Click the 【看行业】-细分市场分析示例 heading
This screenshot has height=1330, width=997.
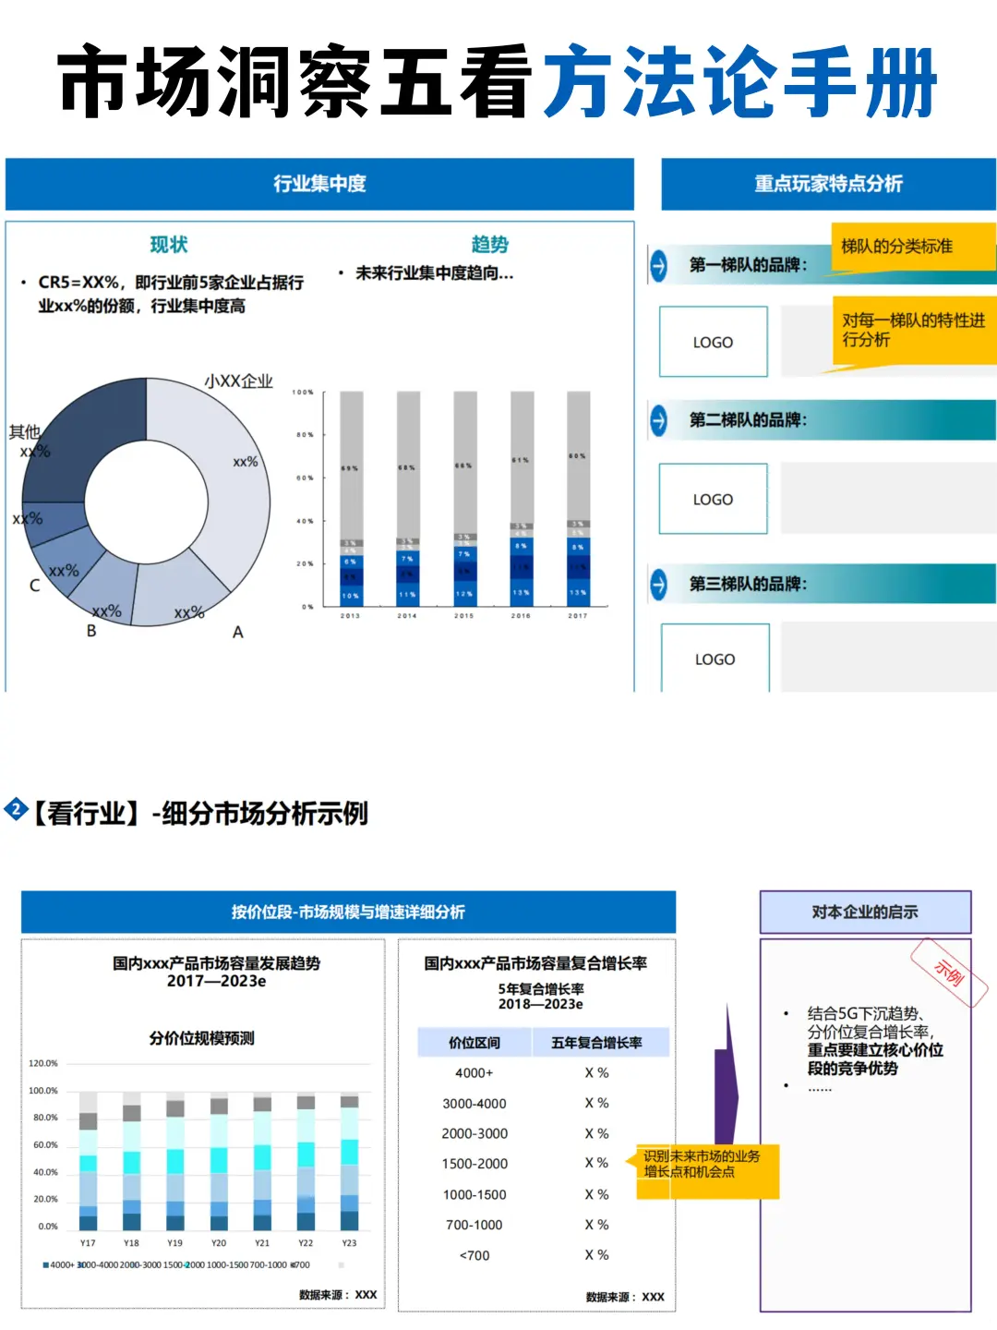[200, 814]
